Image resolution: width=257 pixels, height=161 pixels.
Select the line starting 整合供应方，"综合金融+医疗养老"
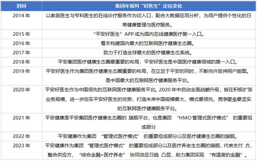(148, 155)
